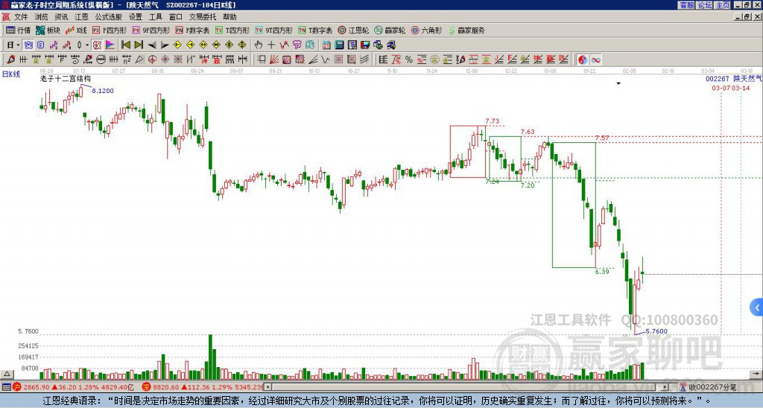Open the 行情 market quotes view
The height and width of the screenshot is (408, 763).
(18, 30)
